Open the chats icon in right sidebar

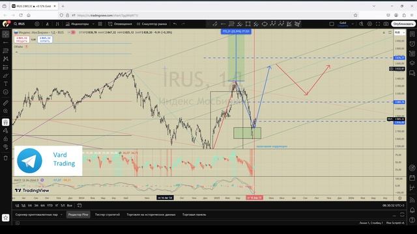click(412, 73)
